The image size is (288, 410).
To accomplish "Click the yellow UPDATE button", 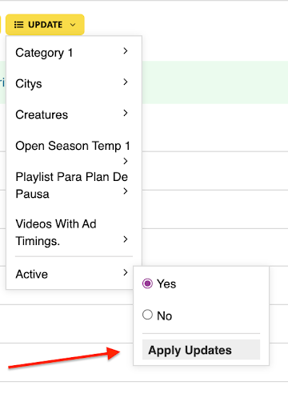I will pyautogui.click(x=45, y=25).
